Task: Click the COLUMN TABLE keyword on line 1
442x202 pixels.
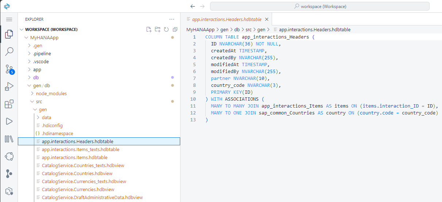Action: 222,37
